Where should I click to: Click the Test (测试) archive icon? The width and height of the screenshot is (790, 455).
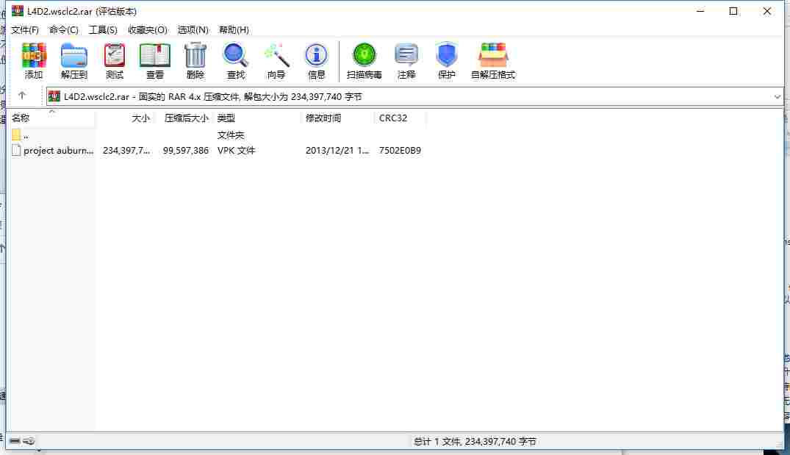(x=115, y=56)
